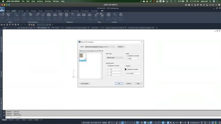Open the PDF Name dropdown

pyautogui.click(x=100, y=47)
